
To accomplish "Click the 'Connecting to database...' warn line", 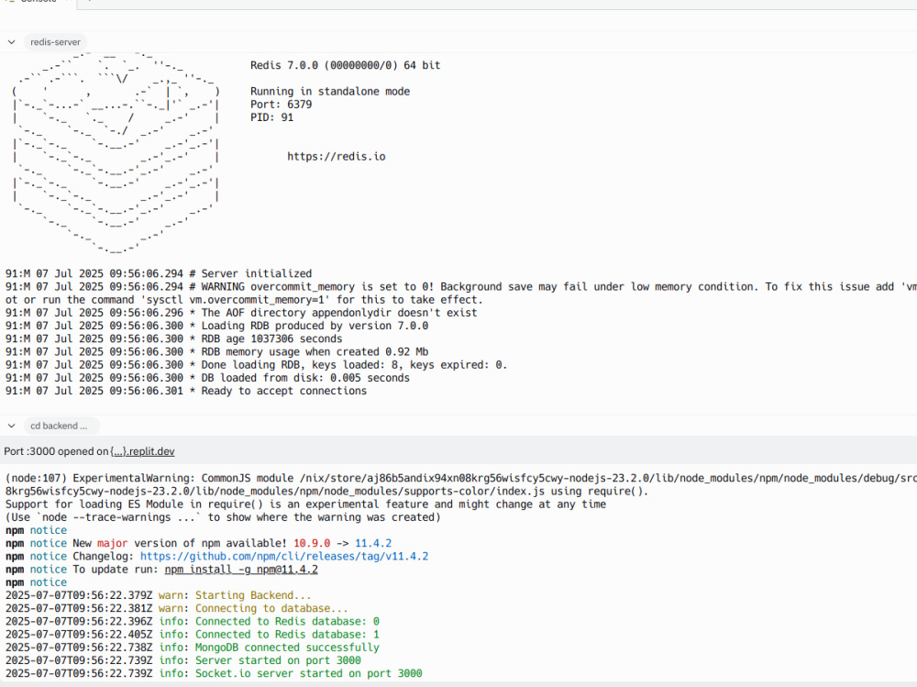I will (177, 609).
